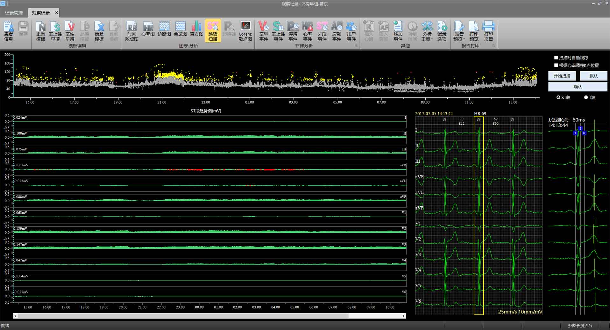Click the blue J point marker
The image size is (610, 330).
(580, 129)
